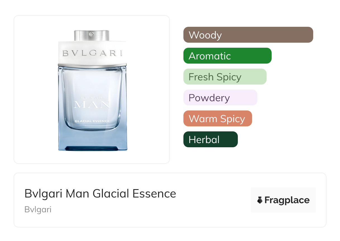Image resolution: width=340 pixels, height=241 pixels.
Task: Click the silver spray nozzle on the bottle
Action: [91, 35]
